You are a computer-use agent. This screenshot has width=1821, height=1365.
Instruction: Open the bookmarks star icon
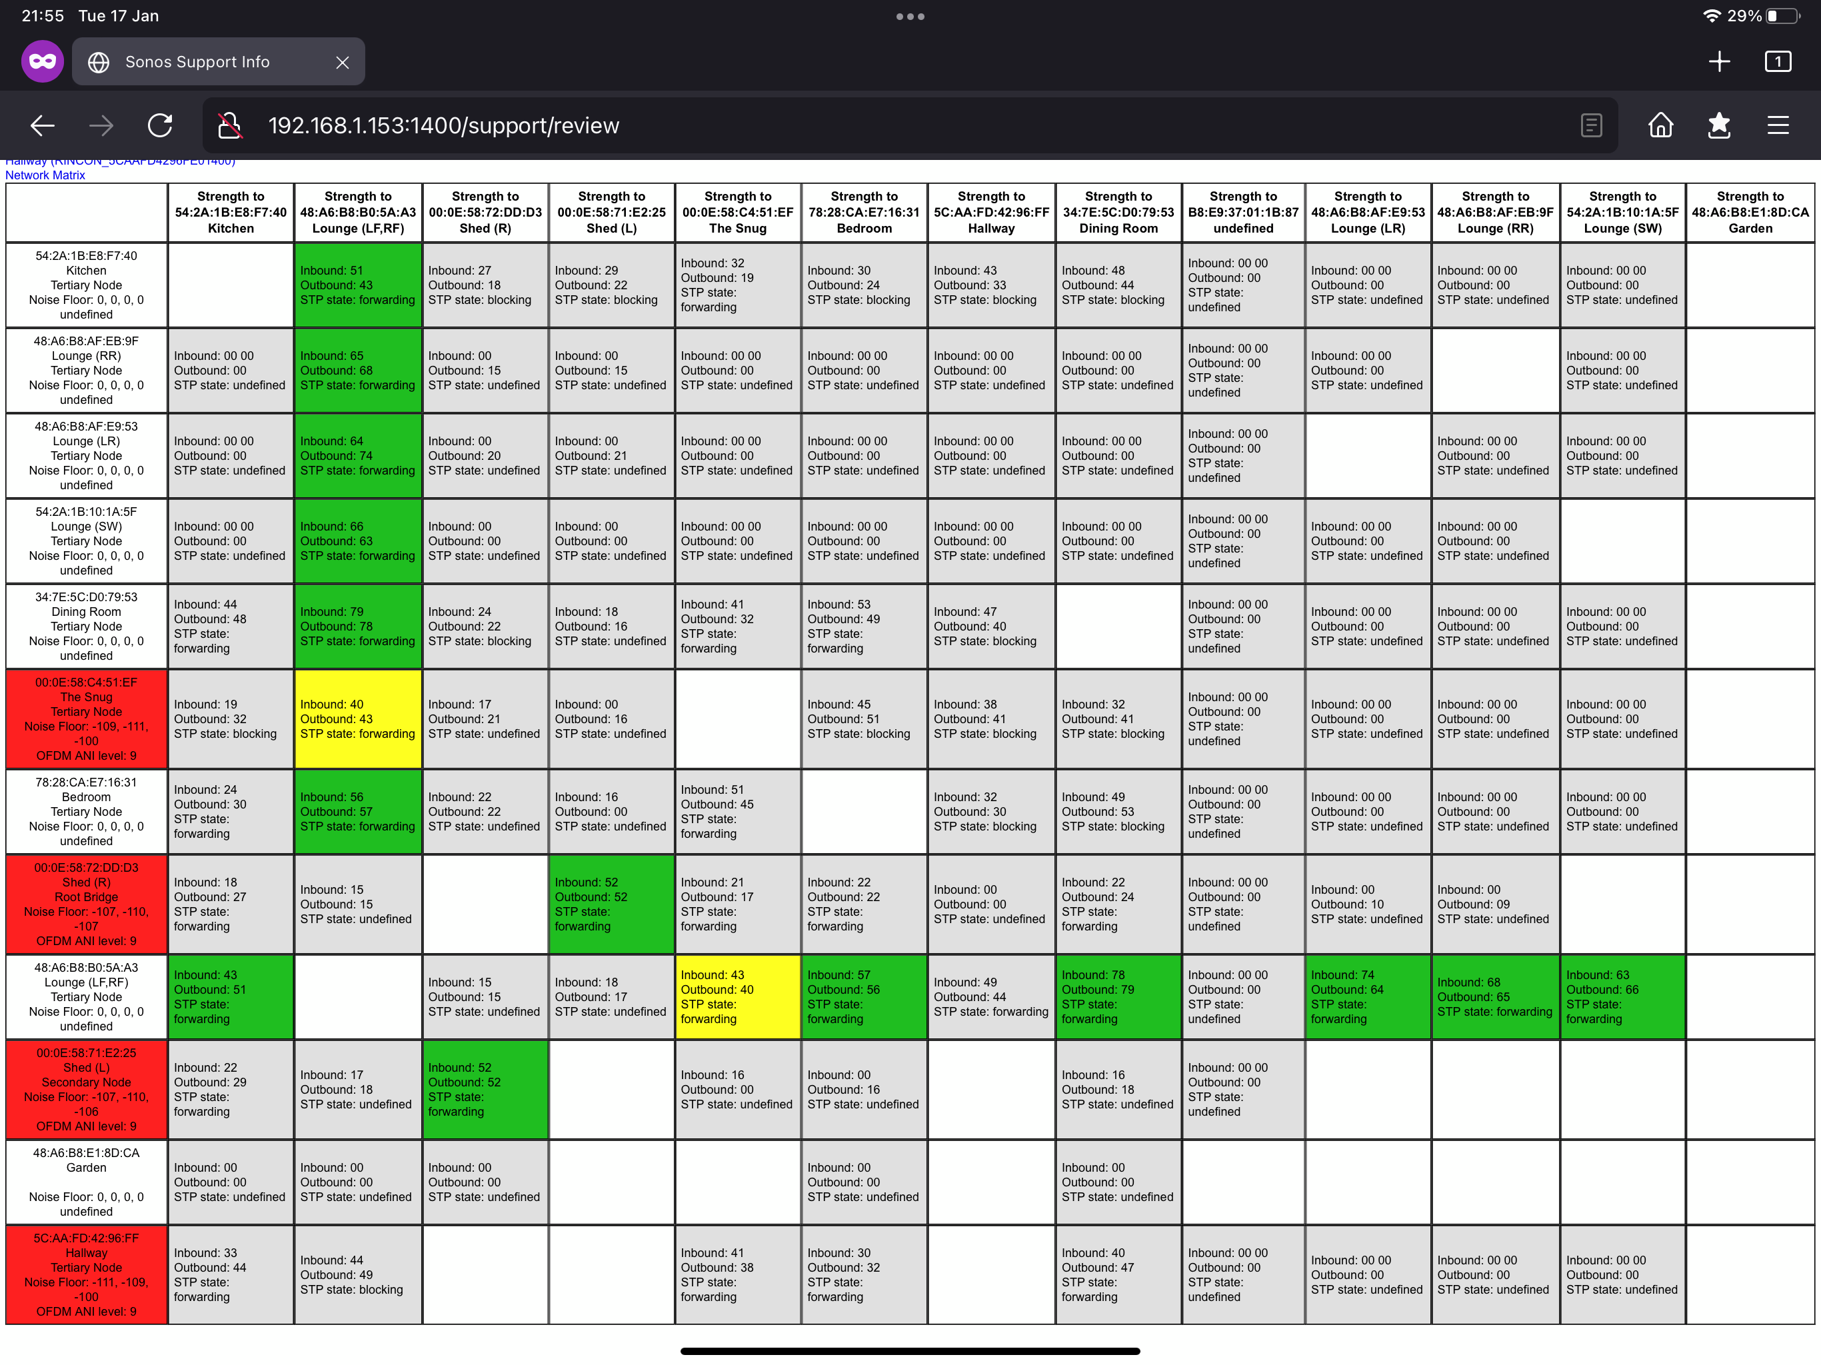[1719, 125]
